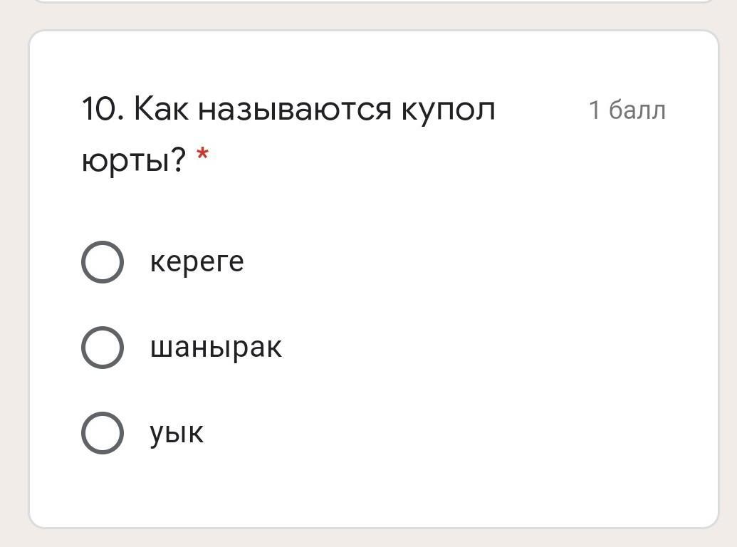Click the word "называются" in the title
Viewport: 737px width, 547px height.
[x=295, y=110]
